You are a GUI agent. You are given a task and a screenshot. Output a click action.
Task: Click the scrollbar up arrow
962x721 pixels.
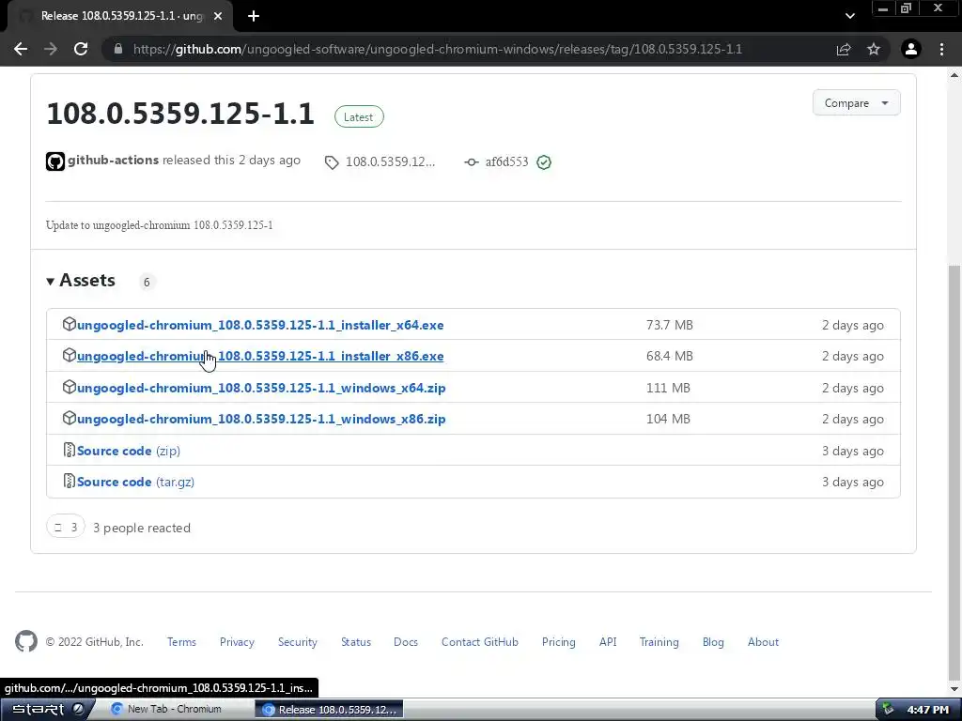[x=954, y=75]
